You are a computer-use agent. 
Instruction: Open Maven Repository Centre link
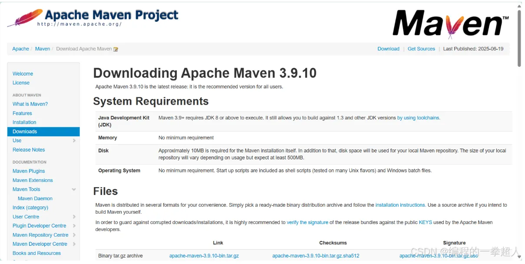[x=40, y=235]
